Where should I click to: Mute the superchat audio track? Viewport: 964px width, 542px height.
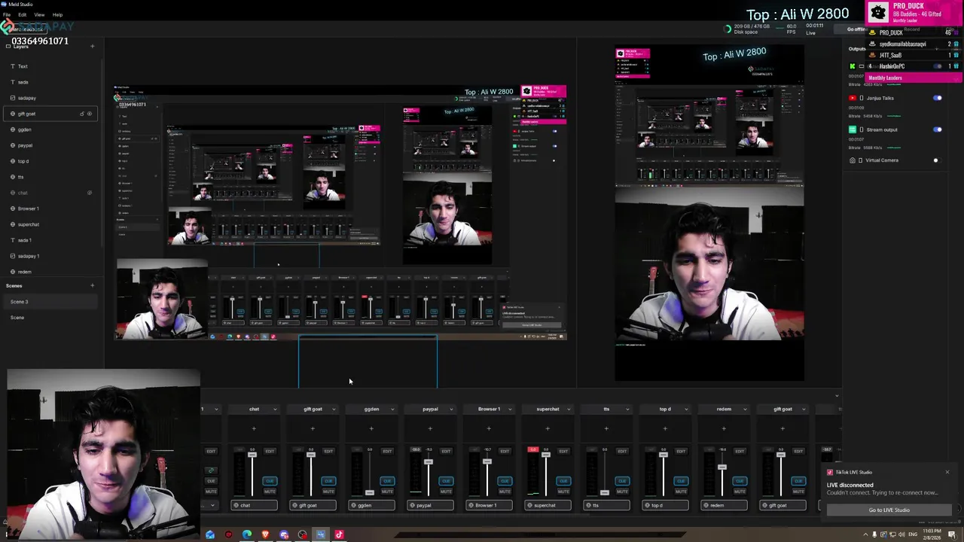tap(563, 492)
